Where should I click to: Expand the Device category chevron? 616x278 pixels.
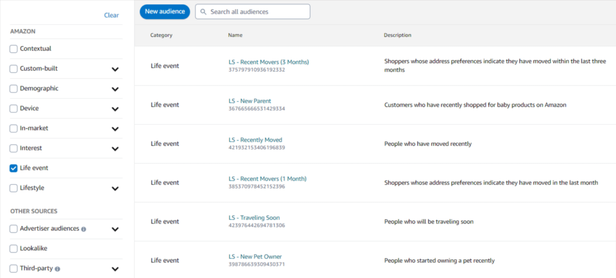[115, 109]
